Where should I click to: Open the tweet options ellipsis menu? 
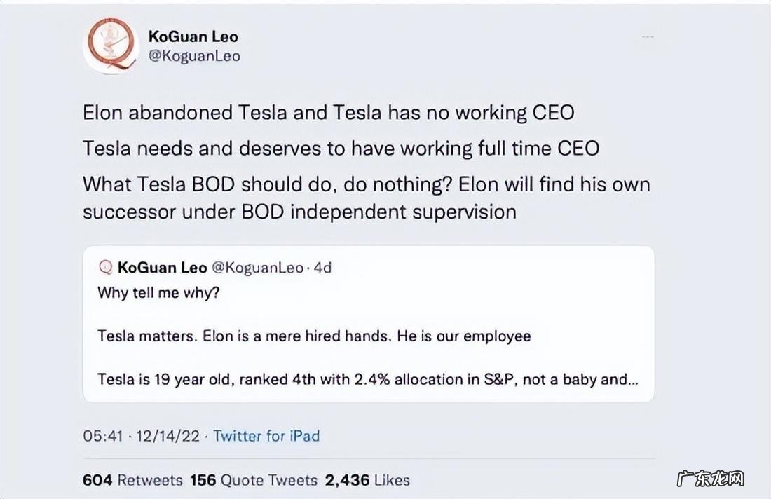pyautogui.click(x=648, y=38)
